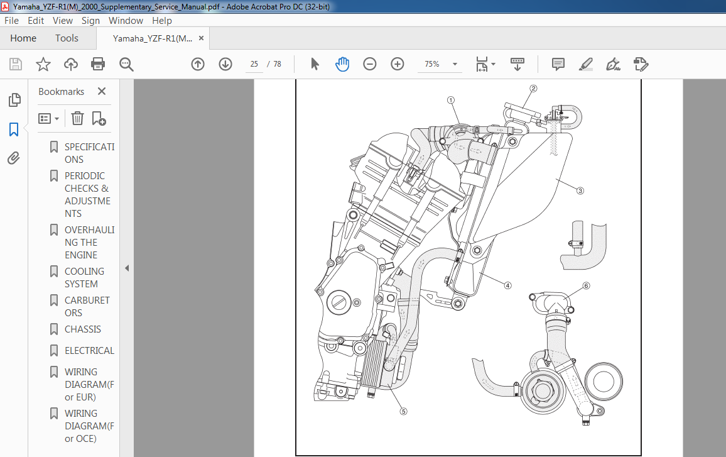Open ELECTRICAL bookmark
This screenshot has width=726, height=457.
coord(89,350)
